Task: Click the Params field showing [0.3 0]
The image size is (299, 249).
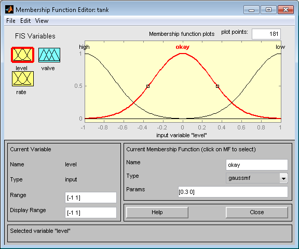Action: [x=233, y=192]
